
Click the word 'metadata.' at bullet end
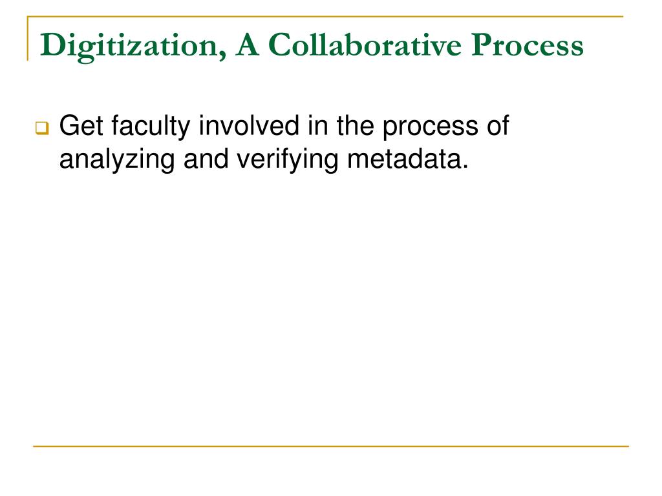(x=408, y=160)
